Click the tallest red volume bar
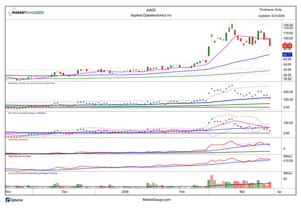 click(x=212, y=181)
